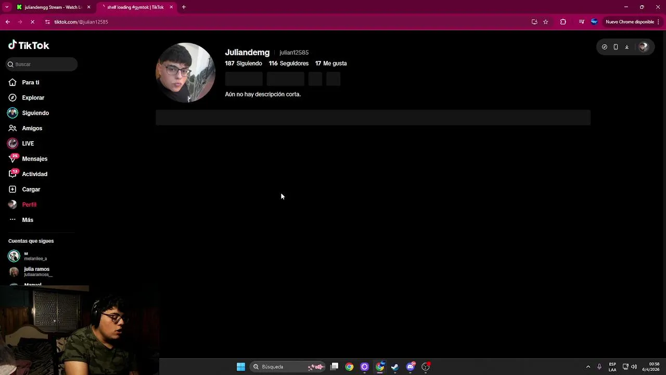The width and height of the screenshot is (666, 375).
Task: Click the julian12585 username
Action: pyautogui.click(x=294, y=53)
